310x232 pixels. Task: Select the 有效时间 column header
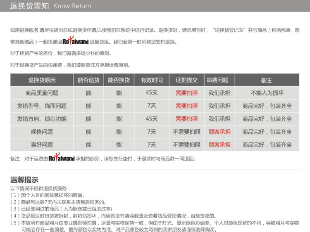(x=152, y=80)
